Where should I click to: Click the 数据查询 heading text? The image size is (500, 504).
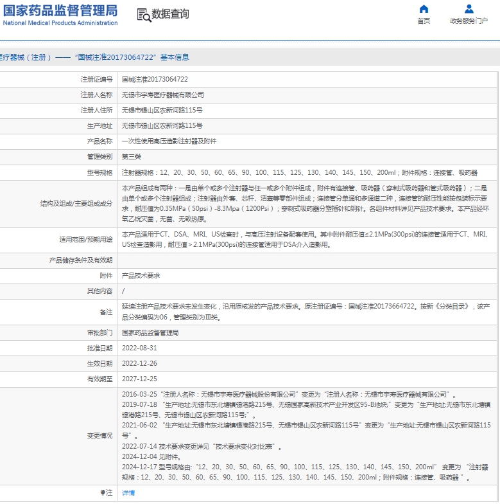tap(170, 14)
